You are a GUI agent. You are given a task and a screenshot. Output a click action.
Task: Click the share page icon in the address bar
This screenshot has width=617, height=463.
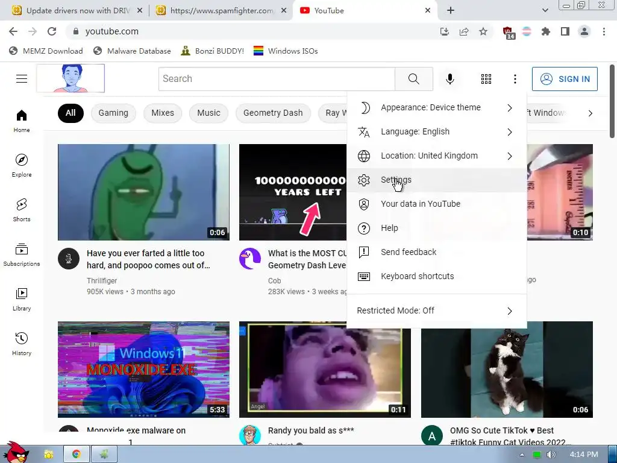464,31
